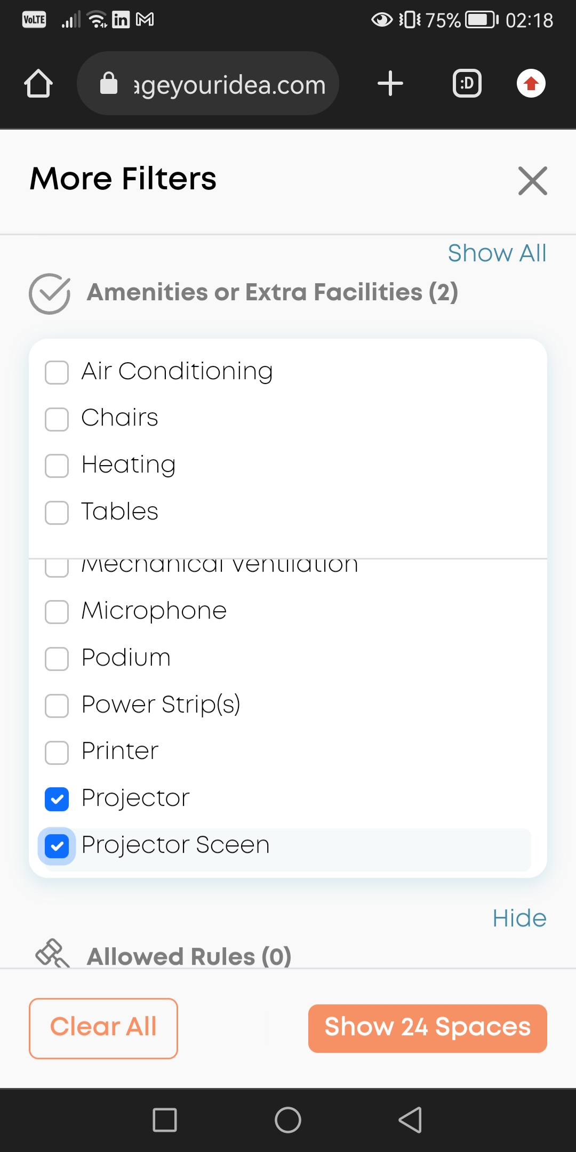The height and width of the screenshot is (1152, 576).
Task: Open the tab switcher
Action: [x=467, y=84]
